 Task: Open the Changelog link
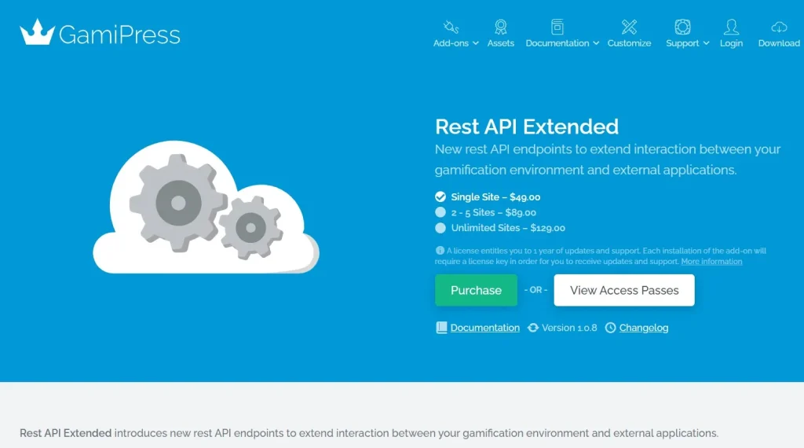click(644, 328)
